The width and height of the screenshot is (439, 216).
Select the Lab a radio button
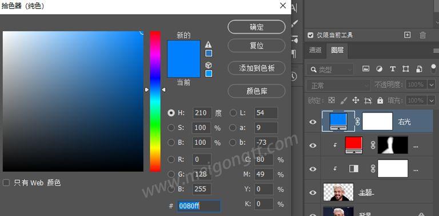click(233, 128)
